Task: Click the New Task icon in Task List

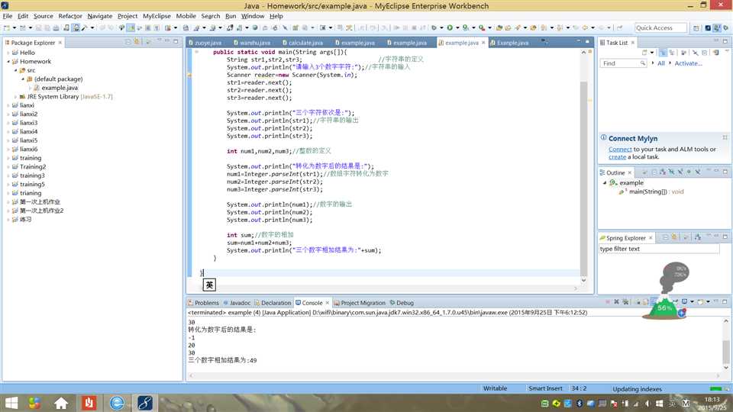Action: (x=644, y=53)
